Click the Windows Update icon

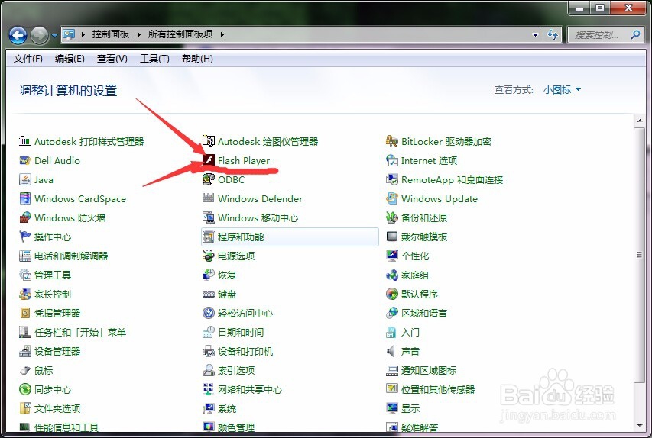point(391,198)
